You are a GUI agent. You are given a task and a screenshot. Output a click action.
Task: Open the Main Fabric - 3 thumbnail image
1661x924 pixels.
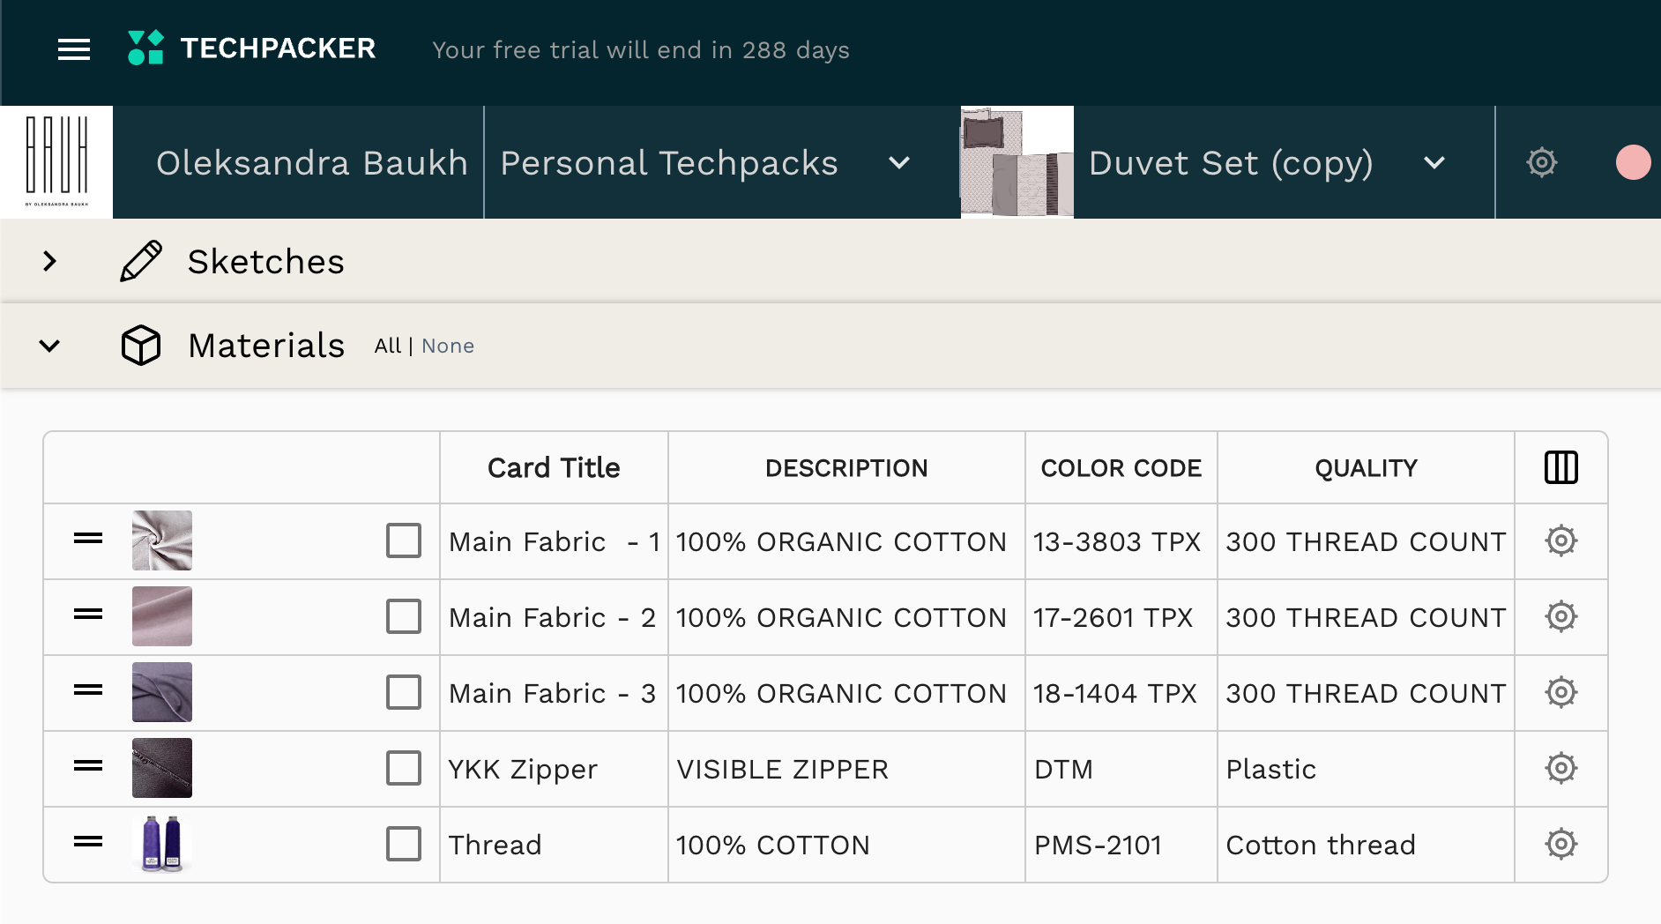[x=162, y=692]
